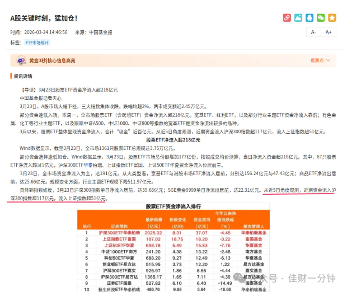Click 华夏基金 in the 上证50ETF华夏 row
The height and width of the screenshot is (306, 347).
click(x=254, y=246)
